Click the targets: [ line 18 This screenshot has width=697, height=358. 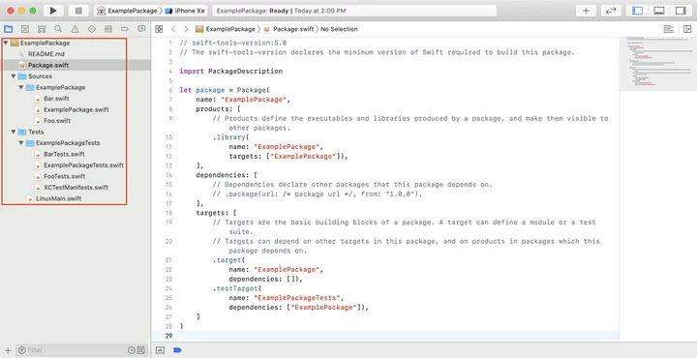pyautogui.click(x=216, y=213)
